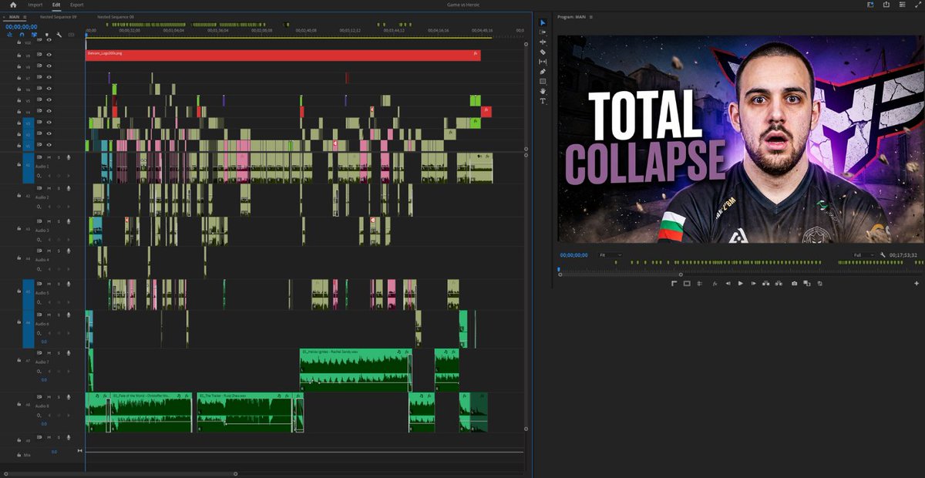Toggle Linked Selection in timeline
Viewport: 925px width, 478px height.
coord(34,35)
